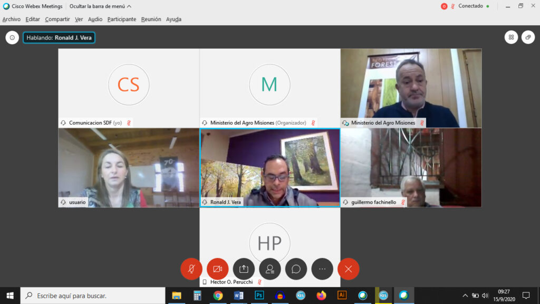Image resolution: width=540 pixels, height=304 pixels.
Task: Open the Archivo menu
Action: 11,19
